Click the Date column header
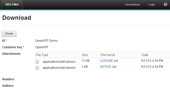 (x=145, y=55)
